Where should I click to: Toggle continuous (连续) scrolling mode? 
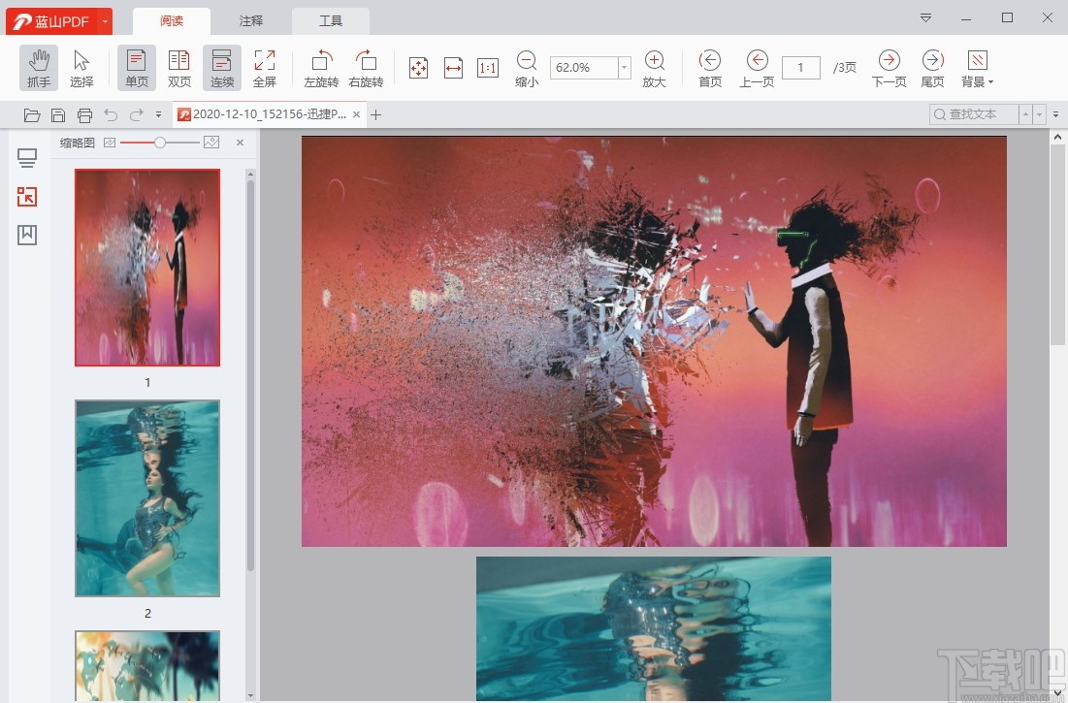coord(222,67)
